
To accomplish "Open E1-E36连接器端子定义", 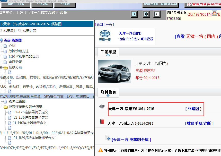I will (31, 117).
